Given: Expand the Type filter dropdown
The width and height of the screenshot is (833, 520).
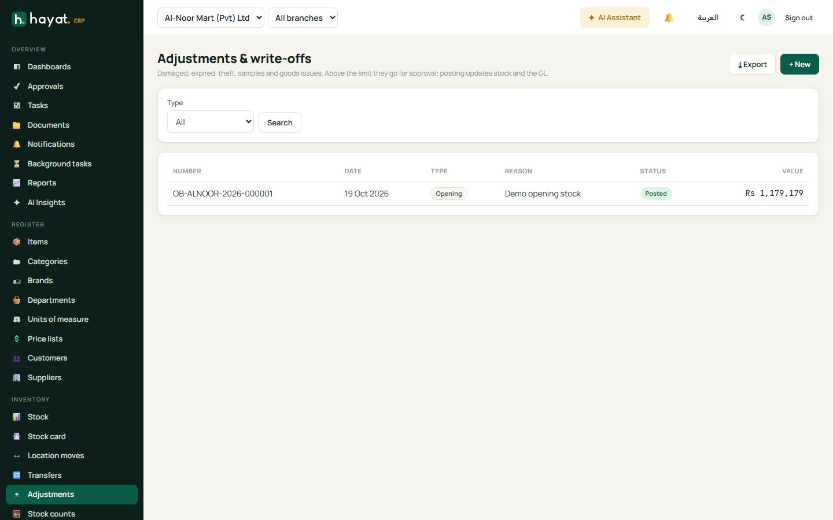Looking at the screenshot, I should (211, 122).
